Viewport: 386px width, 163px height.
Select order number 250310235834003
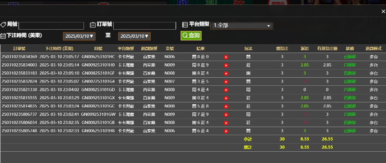(x=19, y=65)
